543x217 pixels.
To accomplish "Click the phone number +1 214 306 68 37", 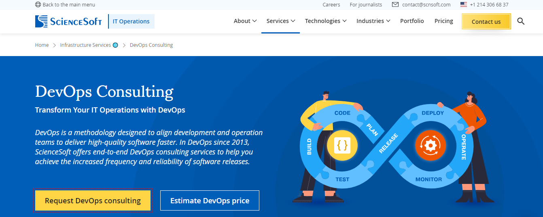I will click(489, 5).
